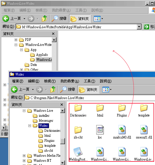The height and width of the screenshot is (165, 155).
Task: Select the msidcrl40.dll file icon
Action: (x=122, y=129)
